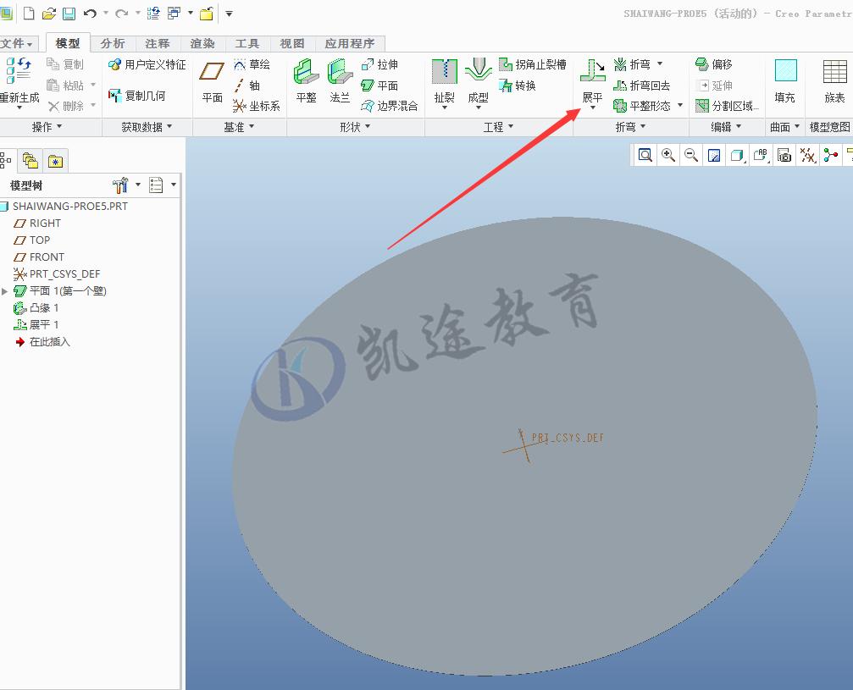Switch to the 分析 Analysis tab
This screenshot has width=853, height=690.
point(113,43)
